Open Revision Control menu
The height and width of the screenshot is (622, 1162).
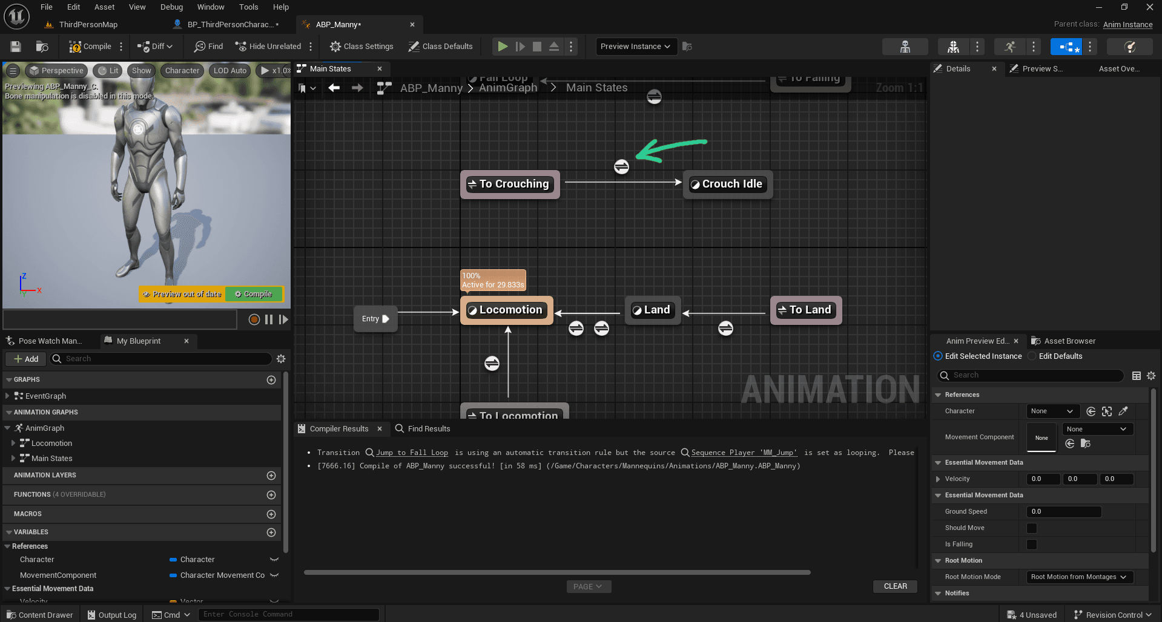click(x=1112, y=615)
